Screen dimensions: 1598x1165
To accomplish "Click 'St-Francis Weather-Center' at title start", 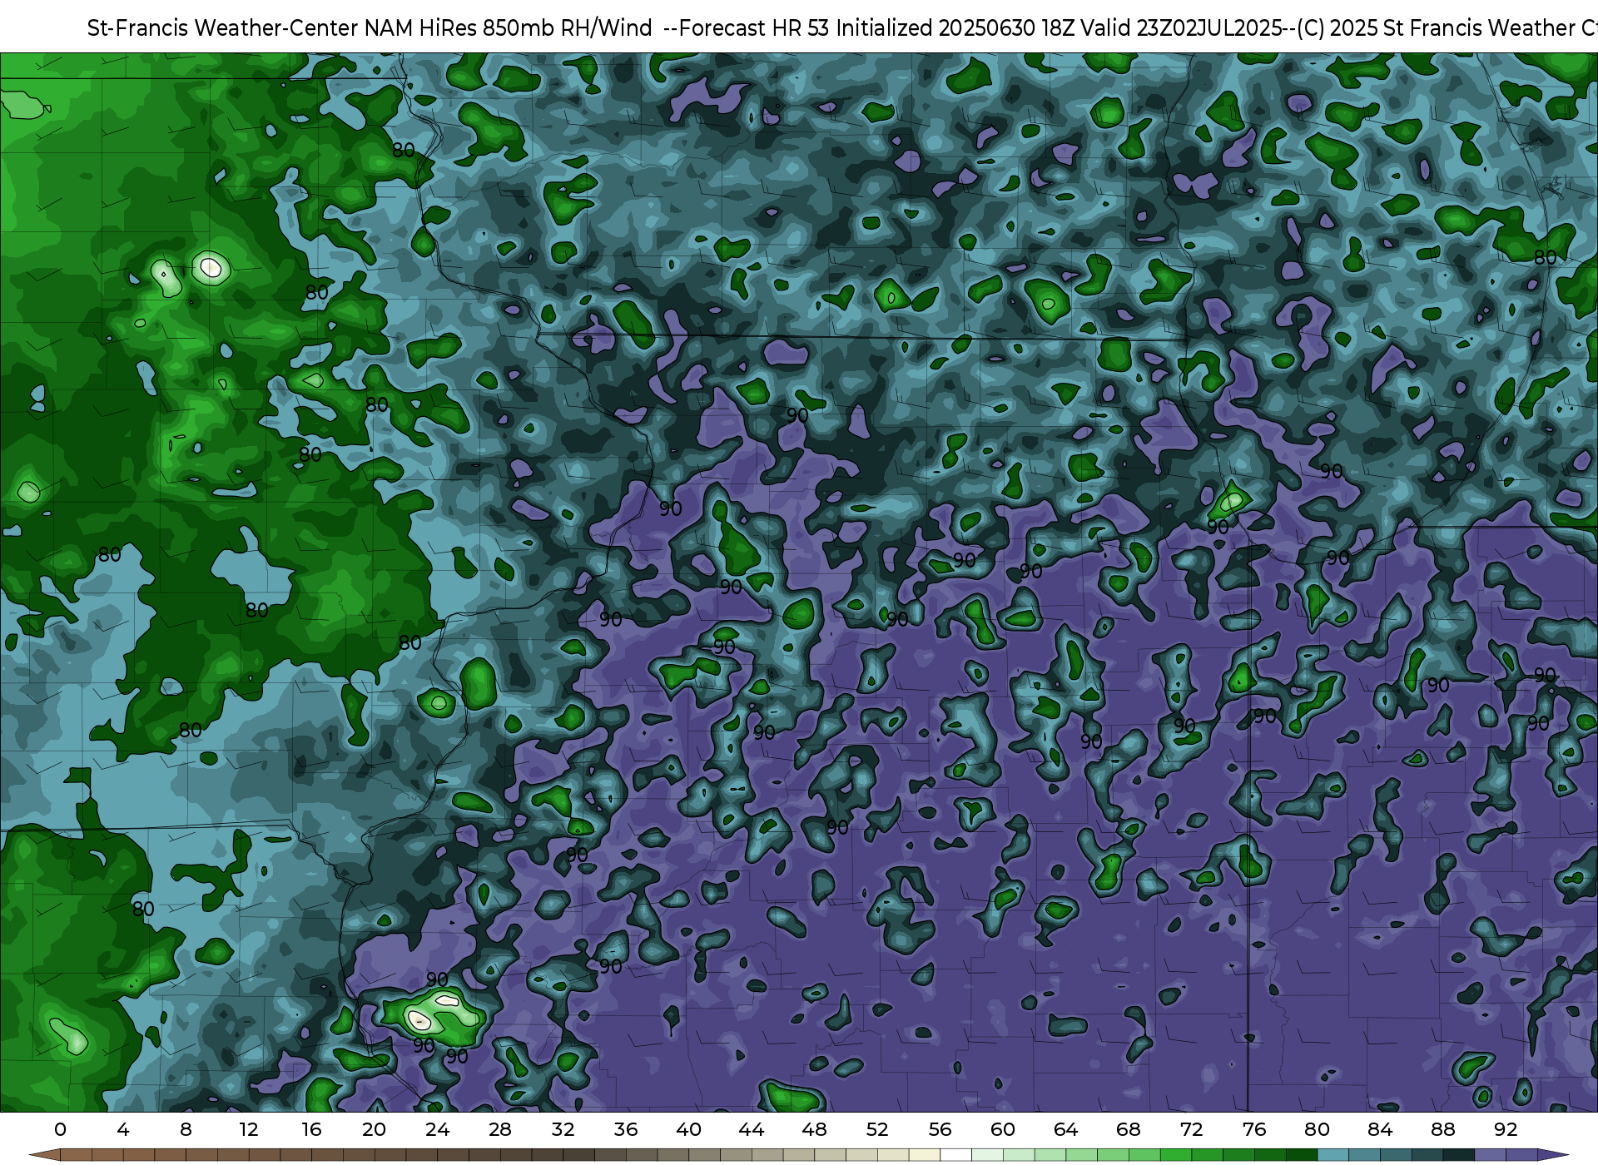I will (x=223, y=28).
